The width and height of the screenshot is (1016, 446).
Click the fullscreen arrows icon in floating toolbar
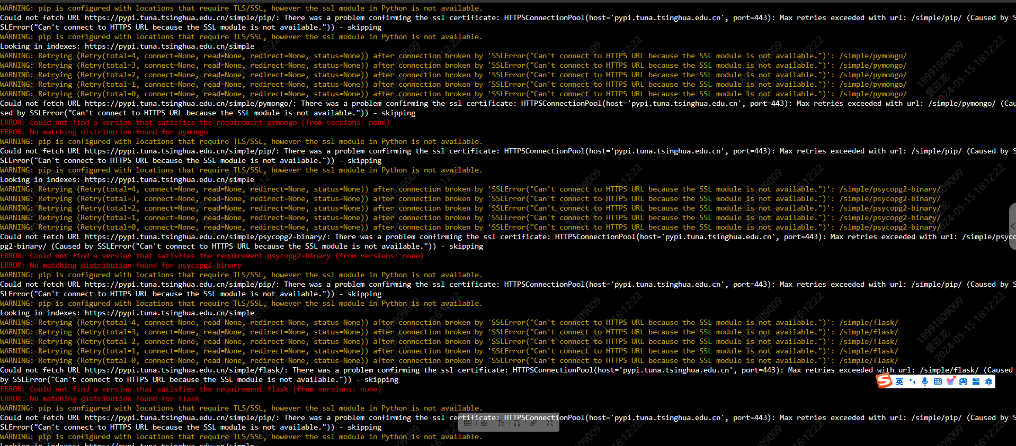click(550, 423)
